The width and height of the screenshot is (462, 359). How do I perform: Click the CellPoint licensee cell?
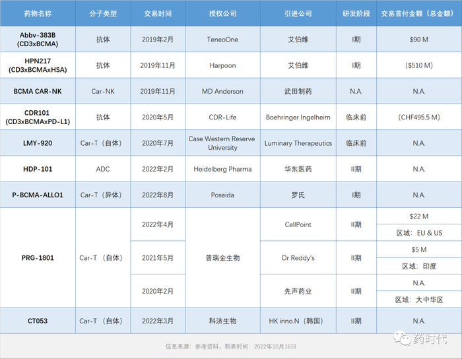pyautogui.click(x=298, y=224)
